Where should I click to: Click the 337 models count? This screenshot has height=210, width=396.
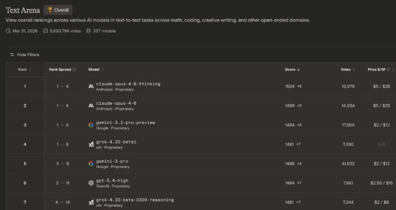point(104,31)
